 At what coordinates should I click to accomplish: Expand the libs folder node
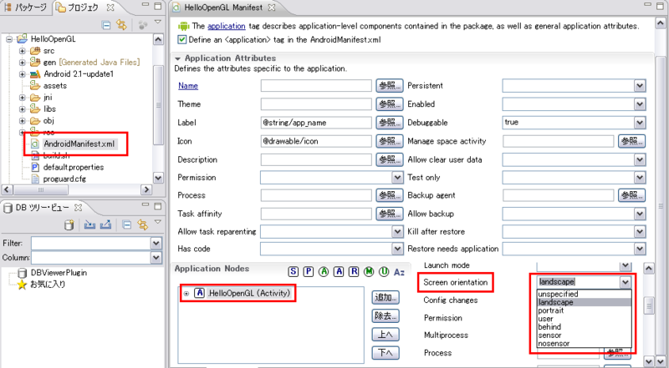point(22,109)
